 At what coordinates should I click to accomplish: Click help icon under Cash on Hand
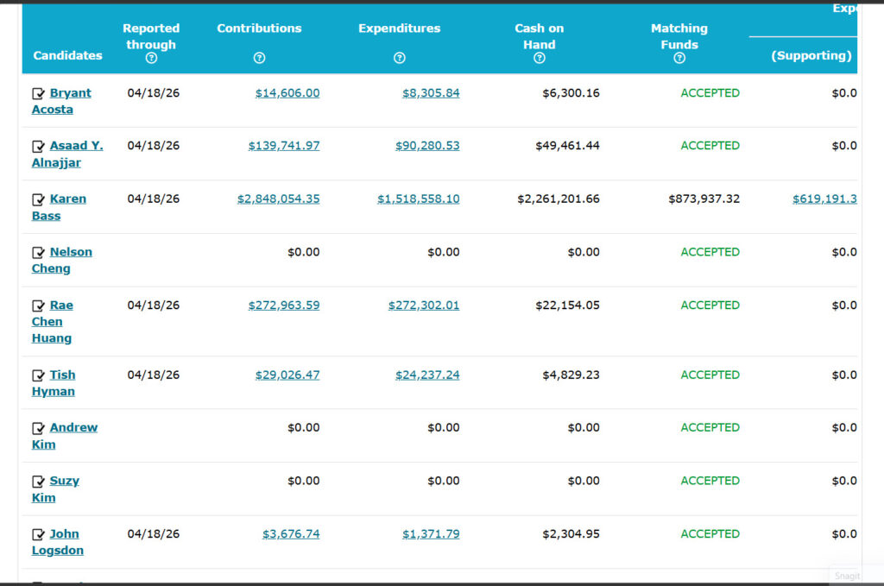540,58
